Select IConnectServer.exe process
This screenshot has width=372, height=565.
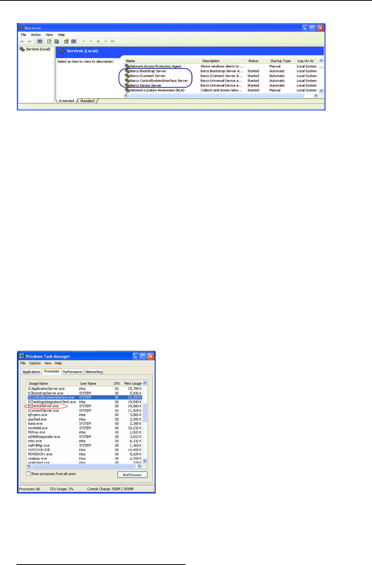coord(85,410)
